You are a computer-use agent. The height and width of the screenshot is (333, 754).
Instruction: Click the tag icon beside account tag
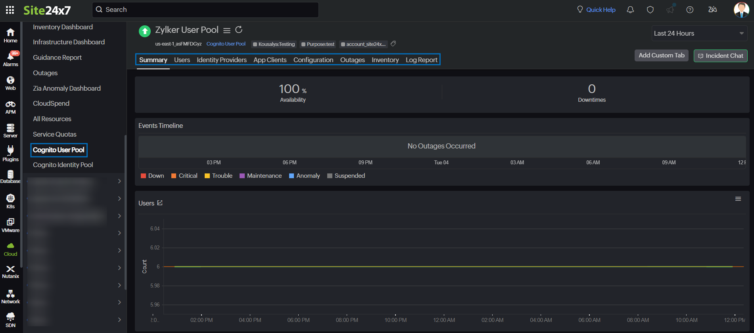pos(393,44)
